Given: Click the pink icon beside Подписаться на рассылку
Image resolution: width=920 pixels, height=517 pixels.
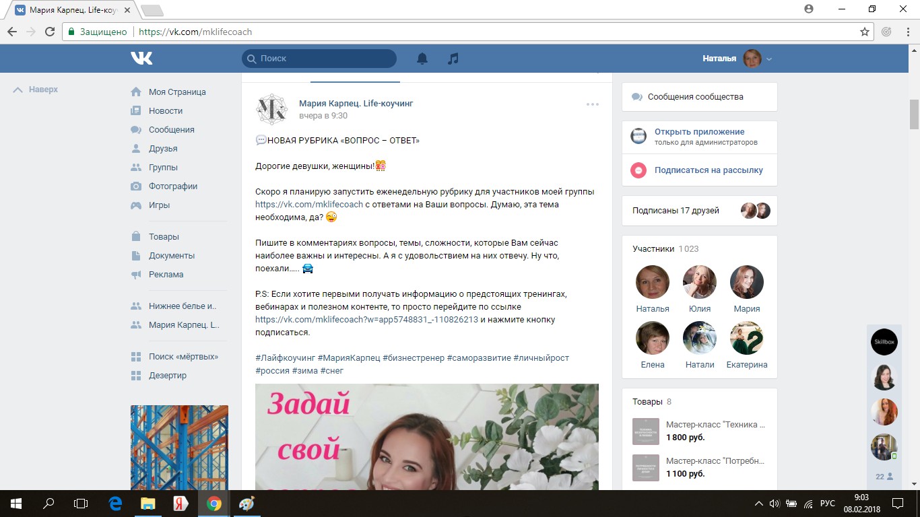Looking at the screenshot, I should click(x=638, y=170).
